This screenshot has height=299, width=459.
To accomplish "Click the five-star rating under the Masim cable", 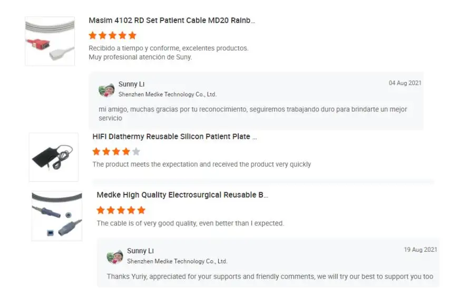I will point(112,36).
